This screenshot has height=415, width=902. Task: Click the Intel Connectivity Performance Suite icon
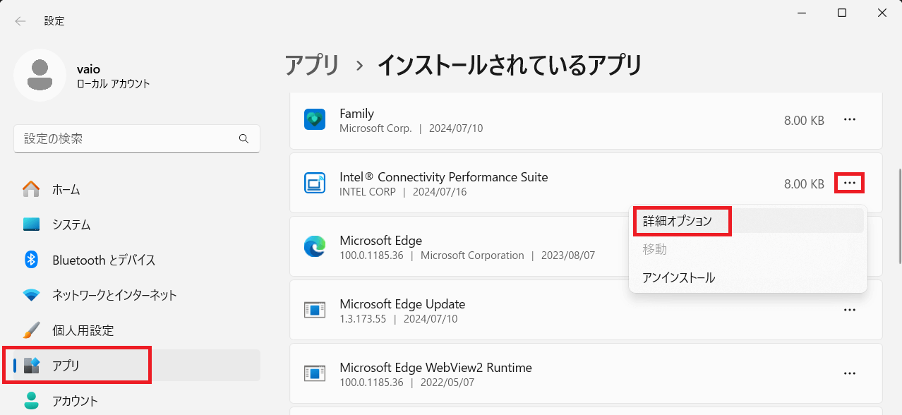(x=314, y=184)
